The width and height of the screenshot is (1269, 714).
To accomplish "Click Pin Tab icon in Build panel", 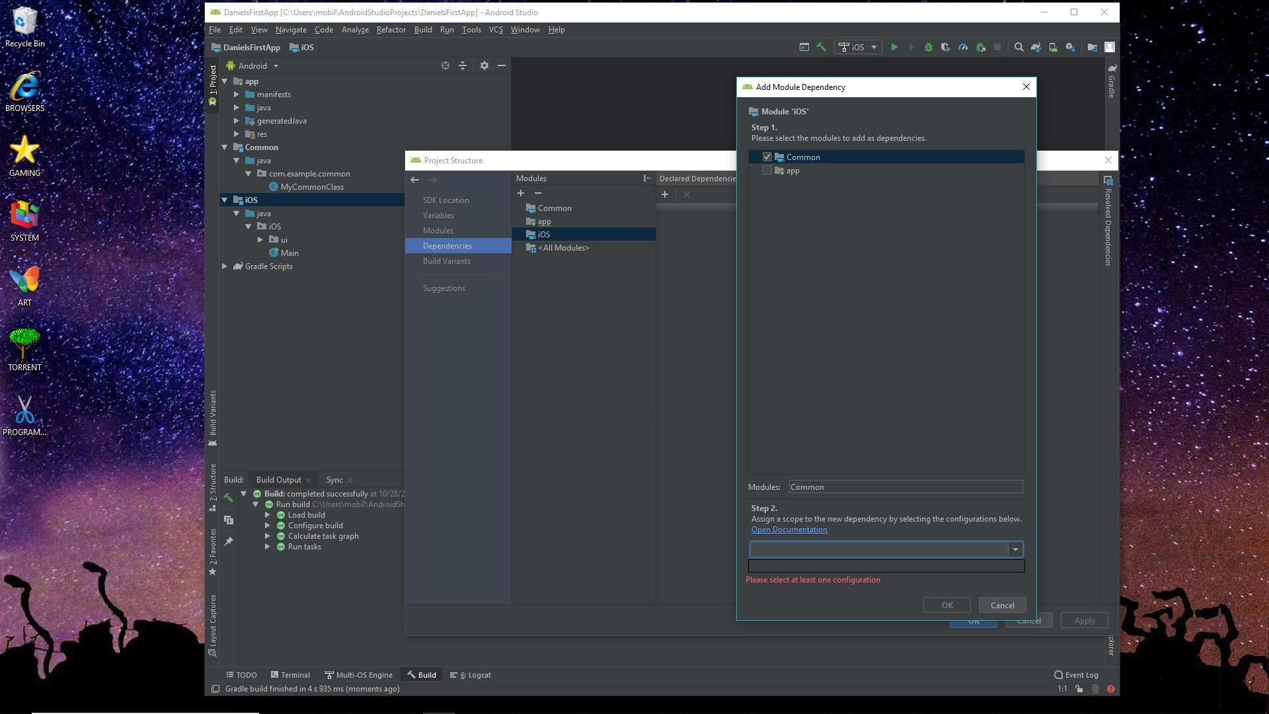I will [229, 541].
